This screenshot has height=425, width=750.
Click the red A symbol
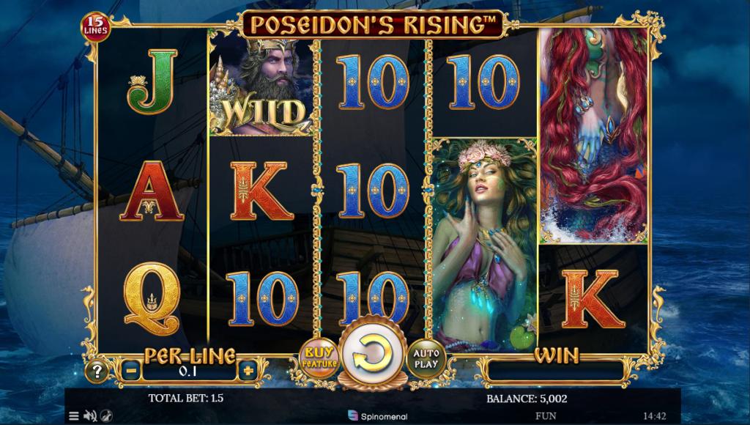152,191
